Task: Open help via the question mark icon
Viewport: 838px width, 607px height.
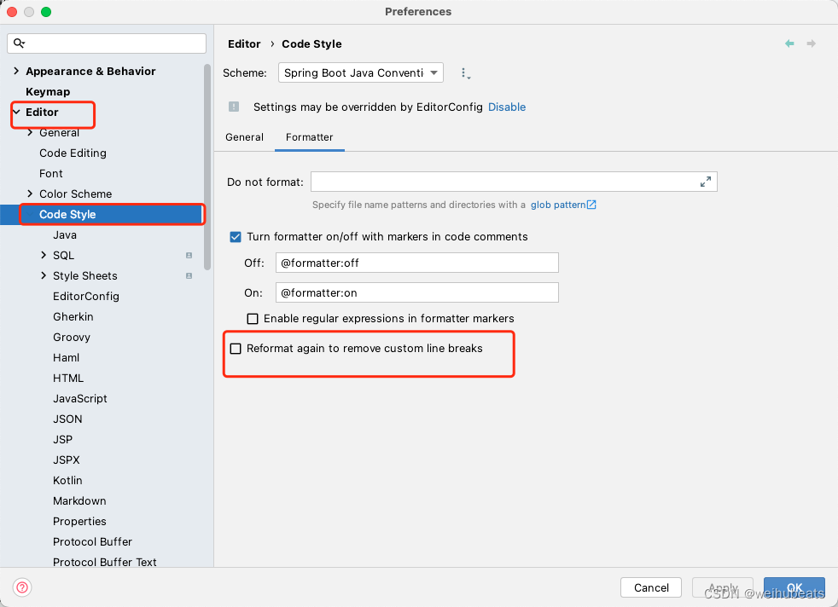Action: pyautogui.click(x=22, y=587)
